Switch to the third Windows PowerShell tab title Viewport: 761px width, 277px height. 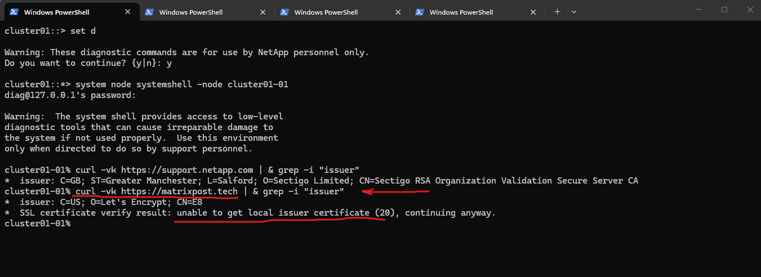tap(326, 12)
